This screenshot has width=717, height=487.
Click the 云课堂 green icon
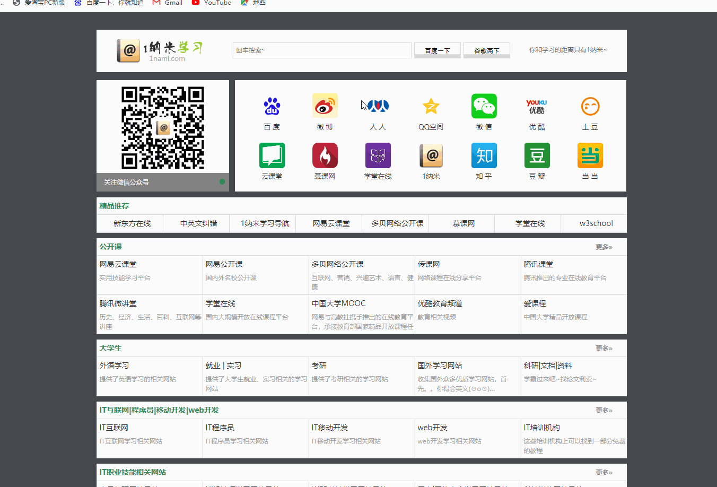272,156
